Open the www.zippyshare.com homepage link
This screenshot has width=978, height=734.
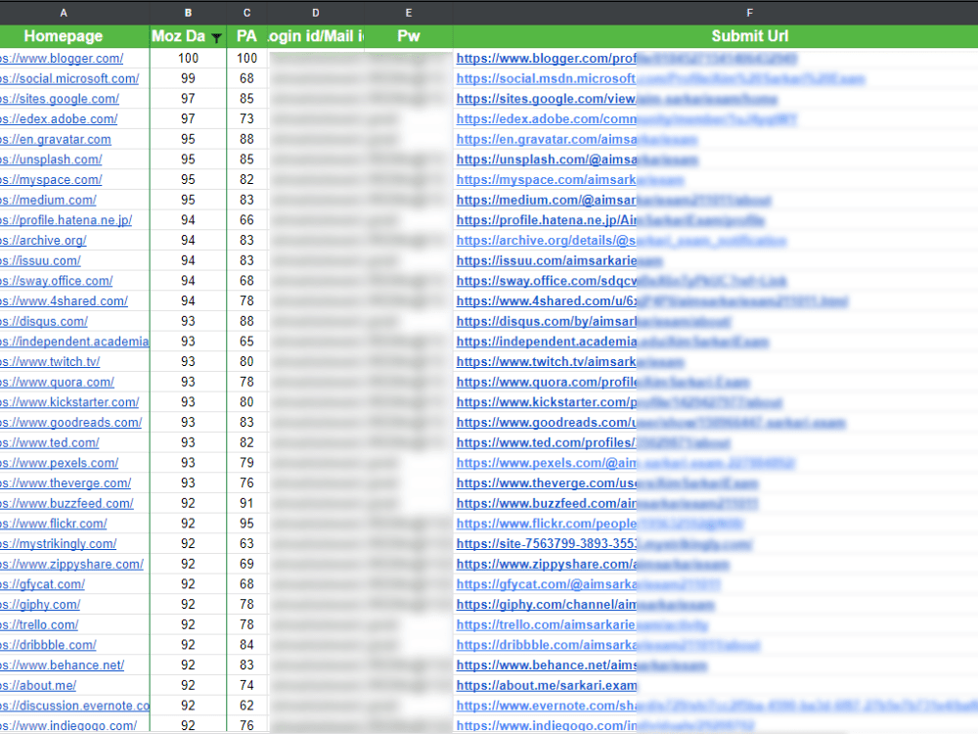click(71, 565)
